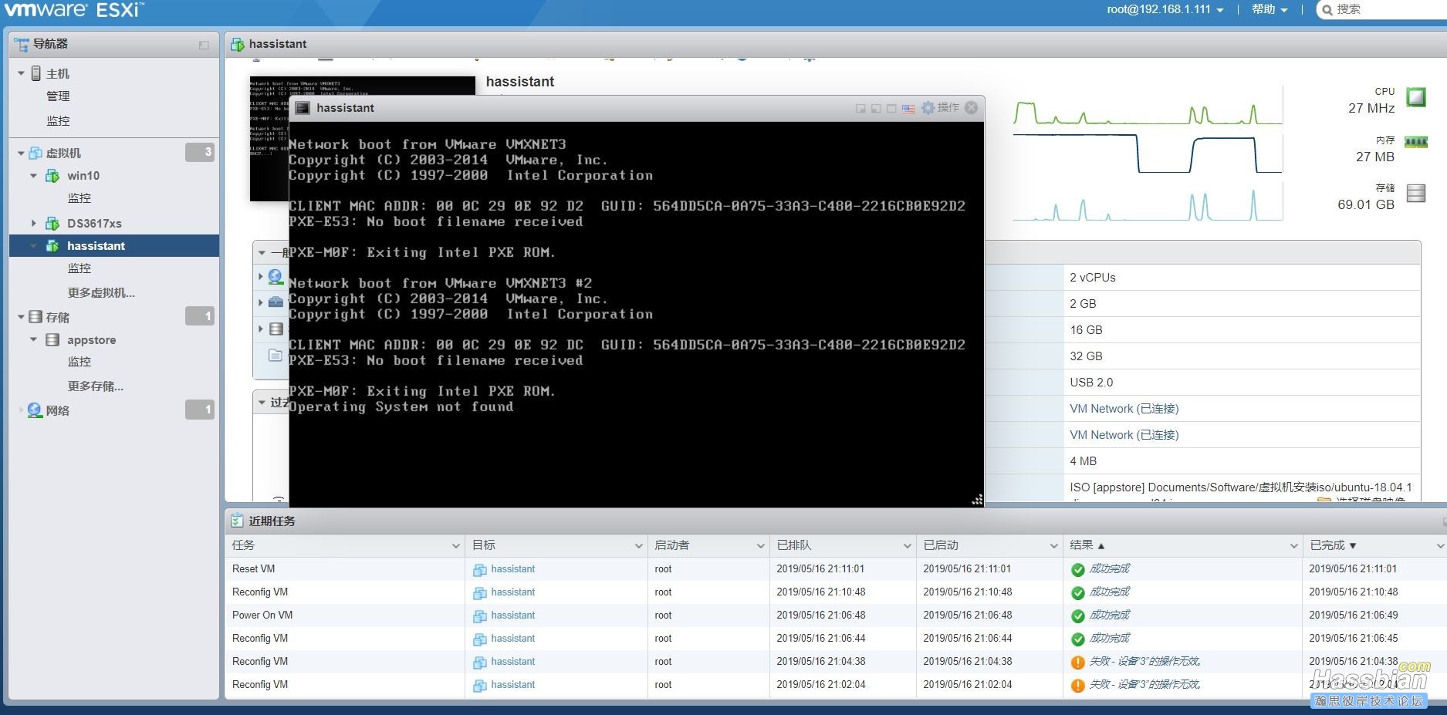Collapse the appstore tree node arrow
Viewport: 1447px width, 715px height.
click(x=33, y=340)
